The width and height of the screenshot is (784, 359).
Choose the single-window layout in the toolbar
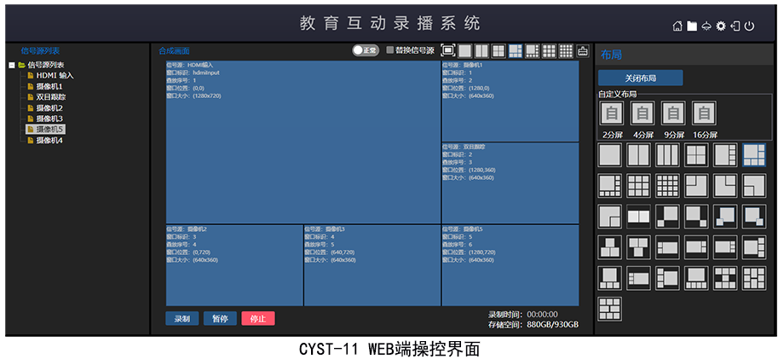click(x=465, y=51)
